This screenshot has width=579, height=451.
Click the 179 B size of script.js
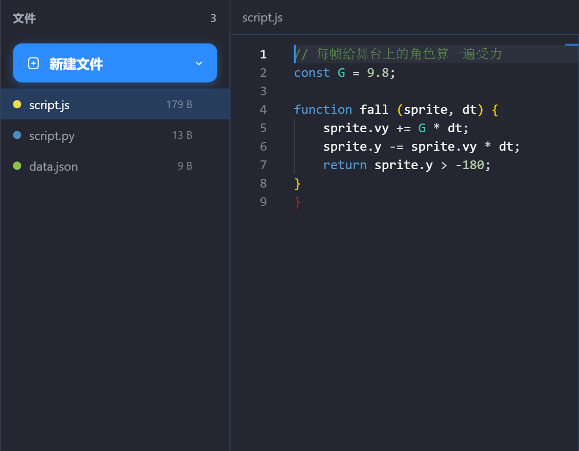coord(179,105)
